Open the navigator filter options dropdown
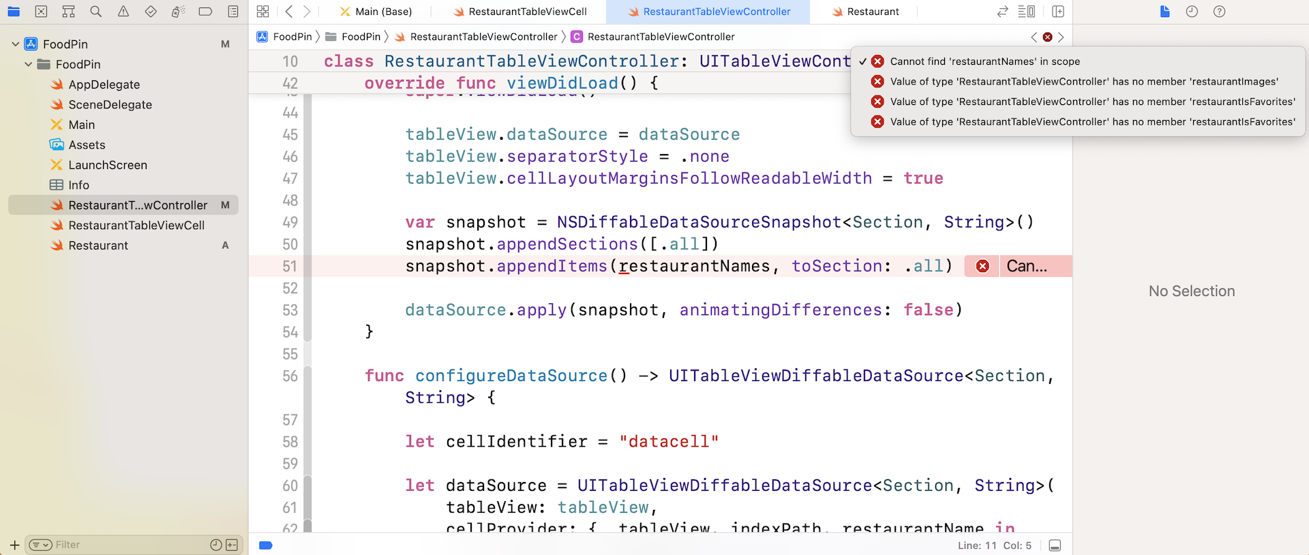The height and width of the screenshot is (555, 1309). pos(41,545)
